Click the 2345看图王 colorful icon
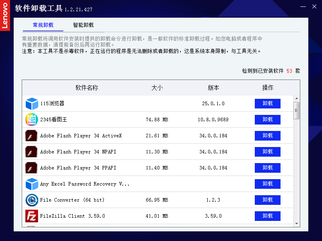 pos(32,120)
